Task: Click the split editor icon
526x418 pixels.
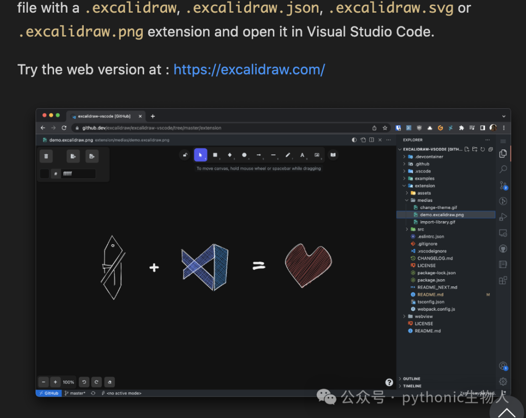Action: 372,140
